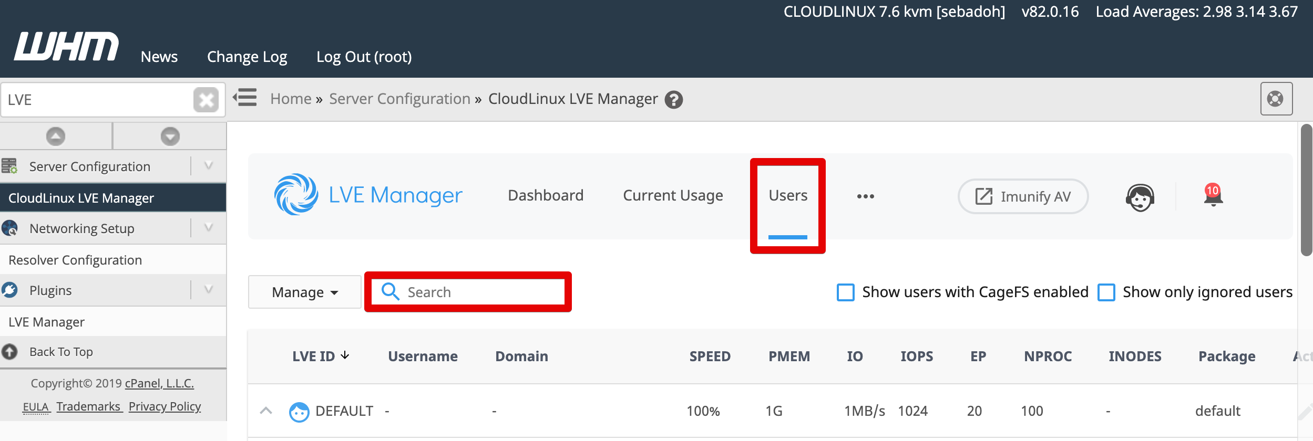
Task: Sort table by INODES column
Action: coord(1135,356)
